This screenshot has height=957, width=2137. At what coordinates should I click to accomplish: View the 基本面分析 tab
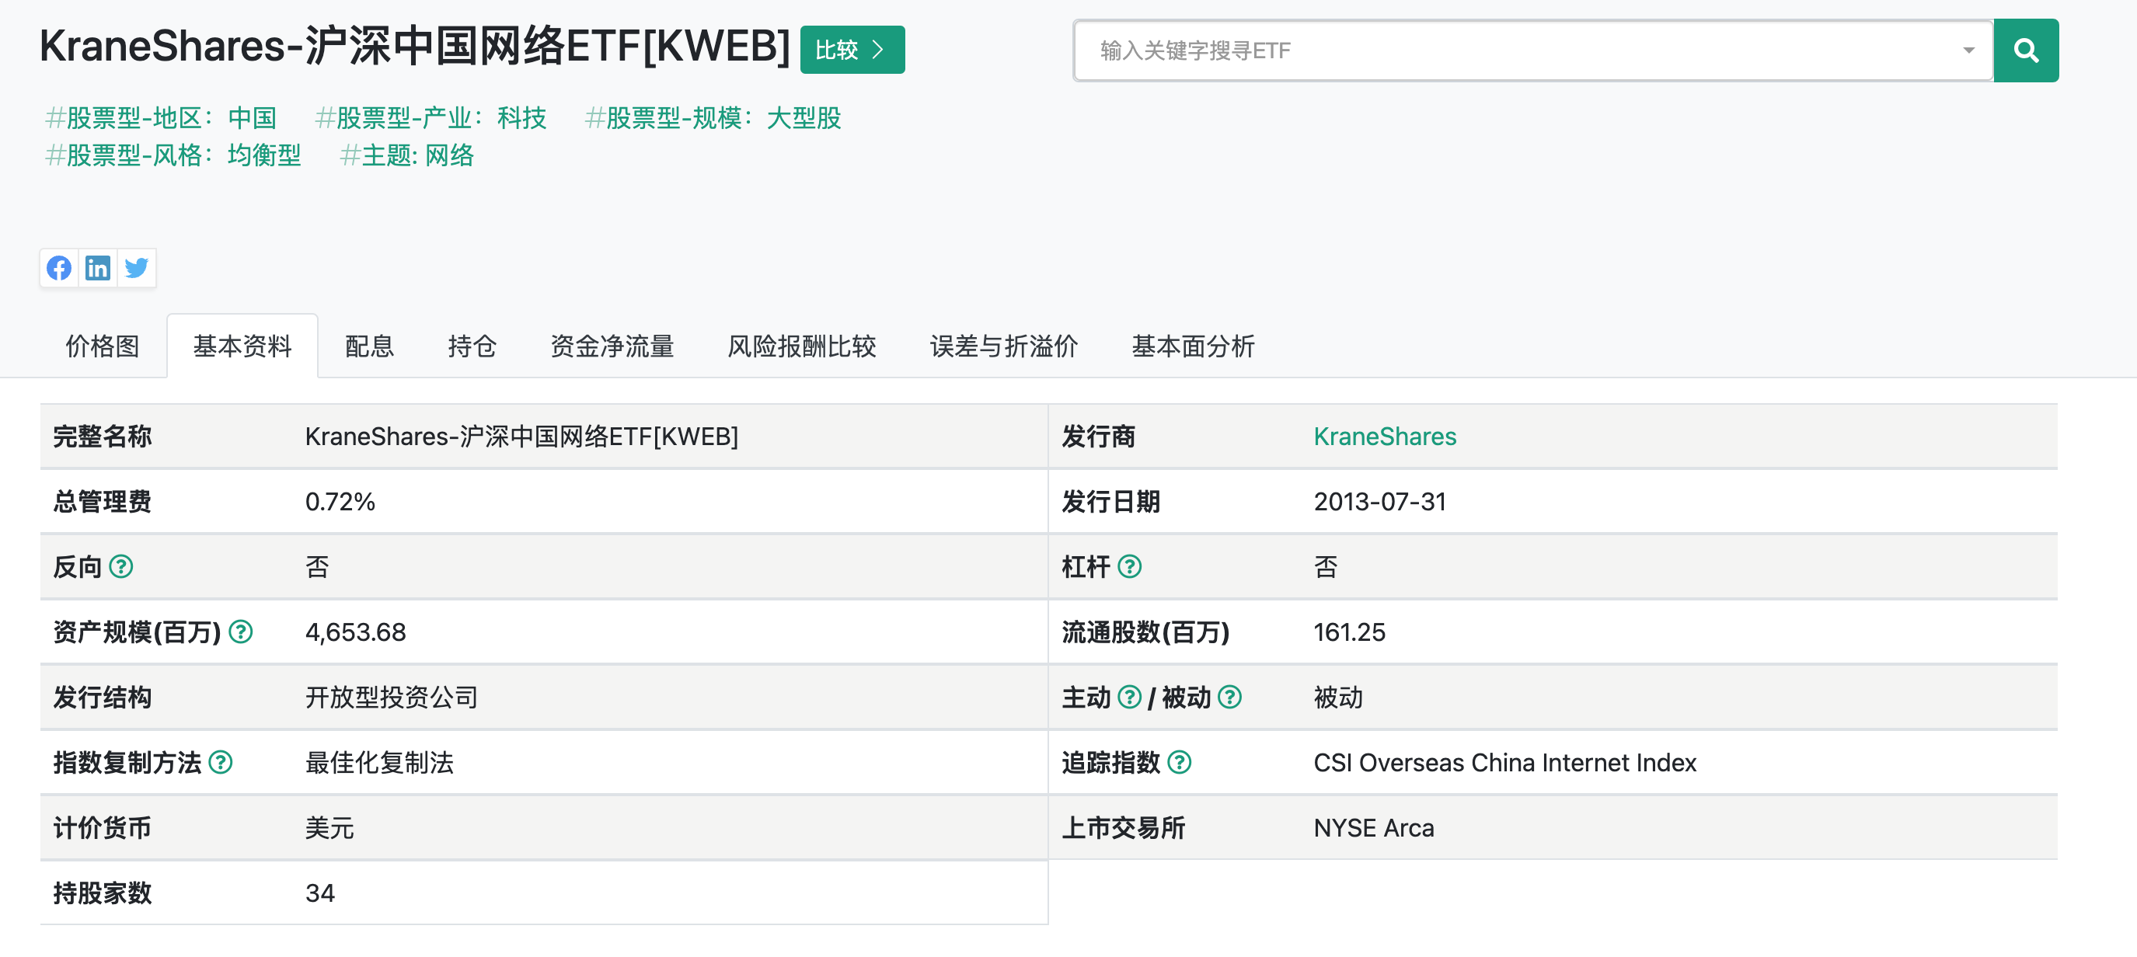coord(1192,346)
